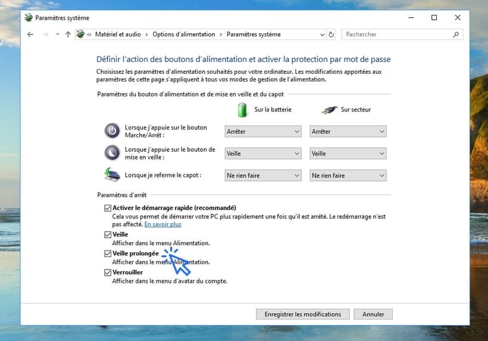This screenshot has height=341, width=488.
Task: Toggle the Verrouiller checkbox
Action: coord(108,273)
